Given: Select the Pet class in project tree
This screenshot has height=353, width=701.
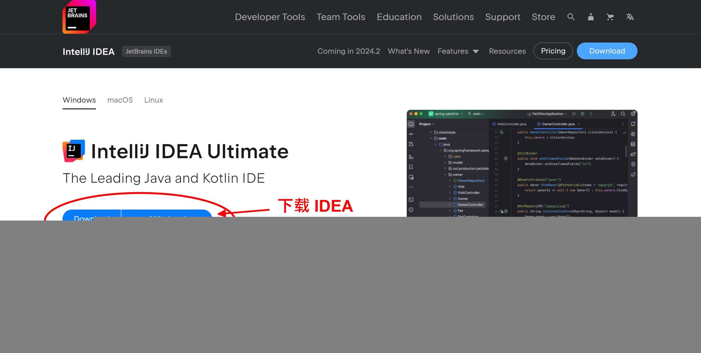Looking at the screenshot, I should (458, 211).
